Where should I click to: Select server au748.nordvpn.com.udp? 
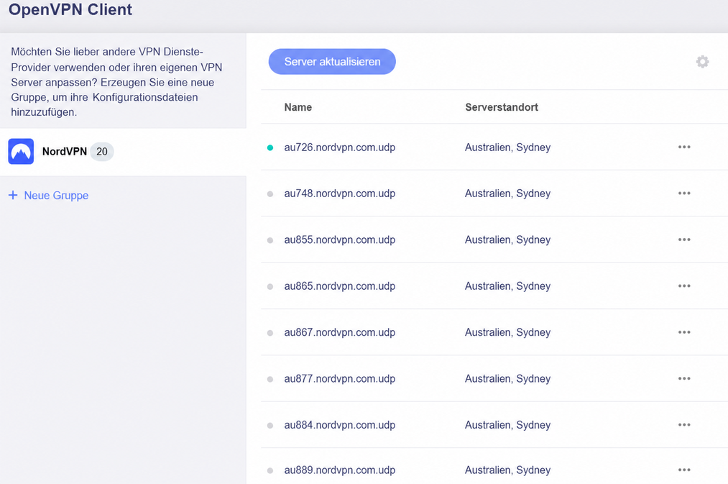pyautogui.click(x=340, y=193)
